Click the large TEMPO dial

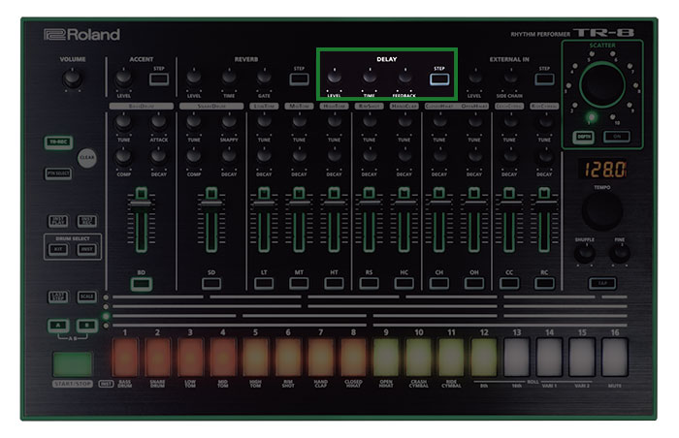point(602,211)
